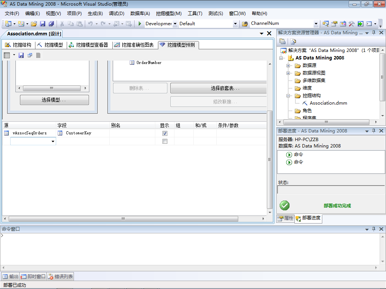The image size is (386, 289).
Task: Open the 挖掘模型(M) menu
Action: [168, 14]
